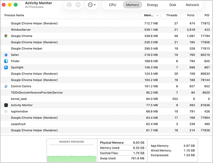The height and width of the screenshot is (163, 213).
Task: Select Chrome Helper (Renderer) using 103.2 MB
Action: coord(107,80)
